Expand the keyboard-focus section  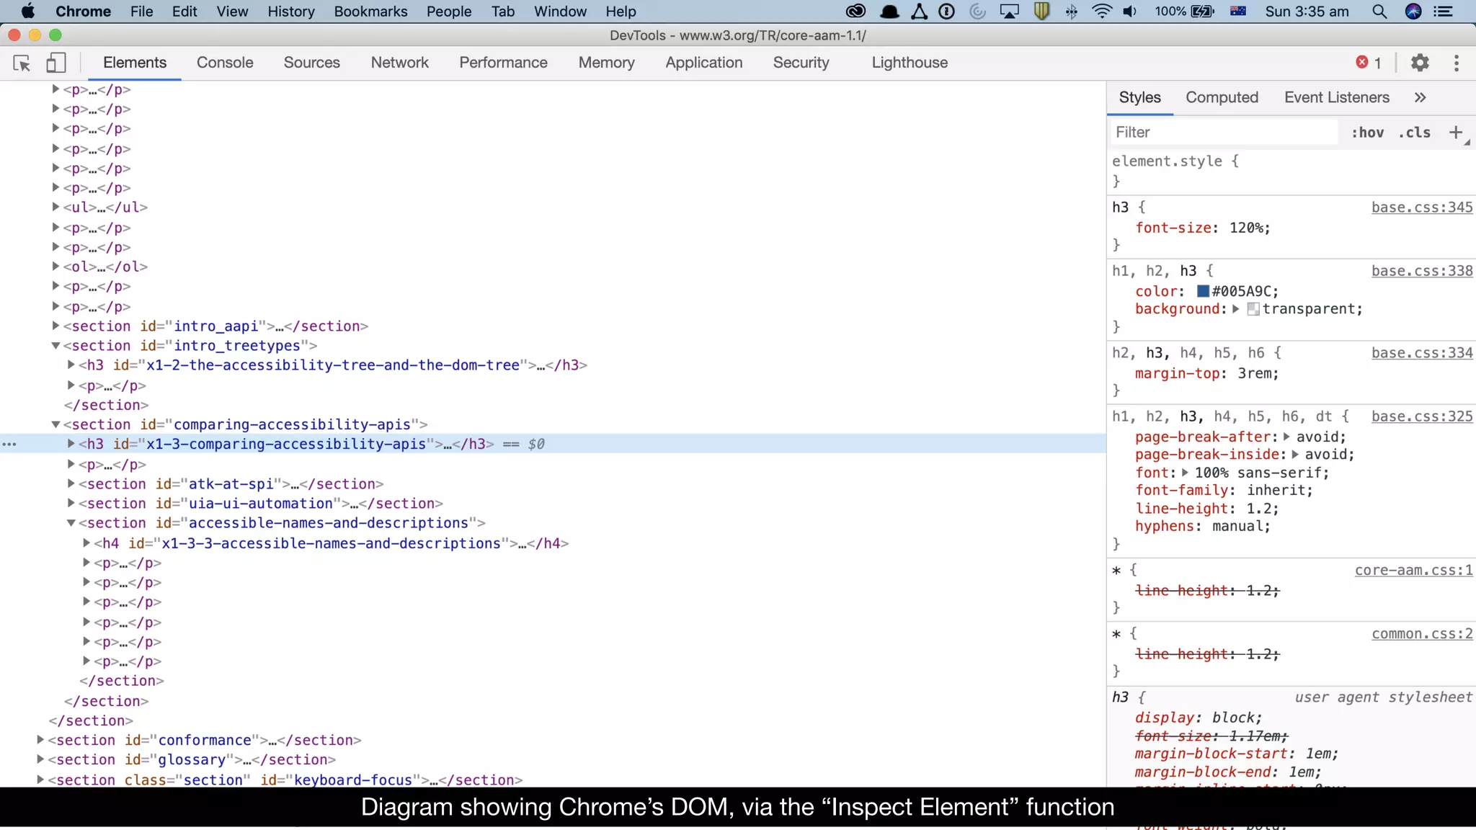point(40,780)
